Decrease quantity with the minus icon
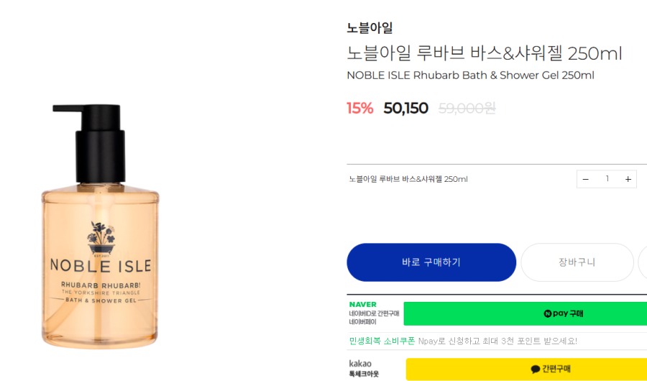The image size is (647, 381). (x=585, y=179)
